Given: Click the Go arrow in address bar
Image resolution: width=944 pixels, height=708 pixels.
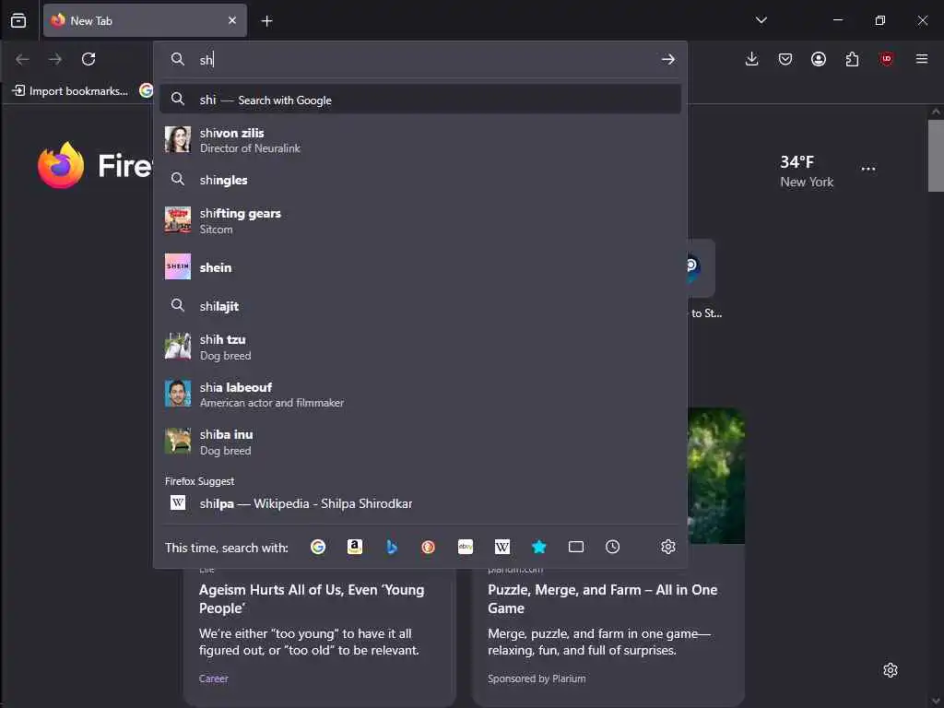Looking at the screenshot, I should (x=667, y=59).
